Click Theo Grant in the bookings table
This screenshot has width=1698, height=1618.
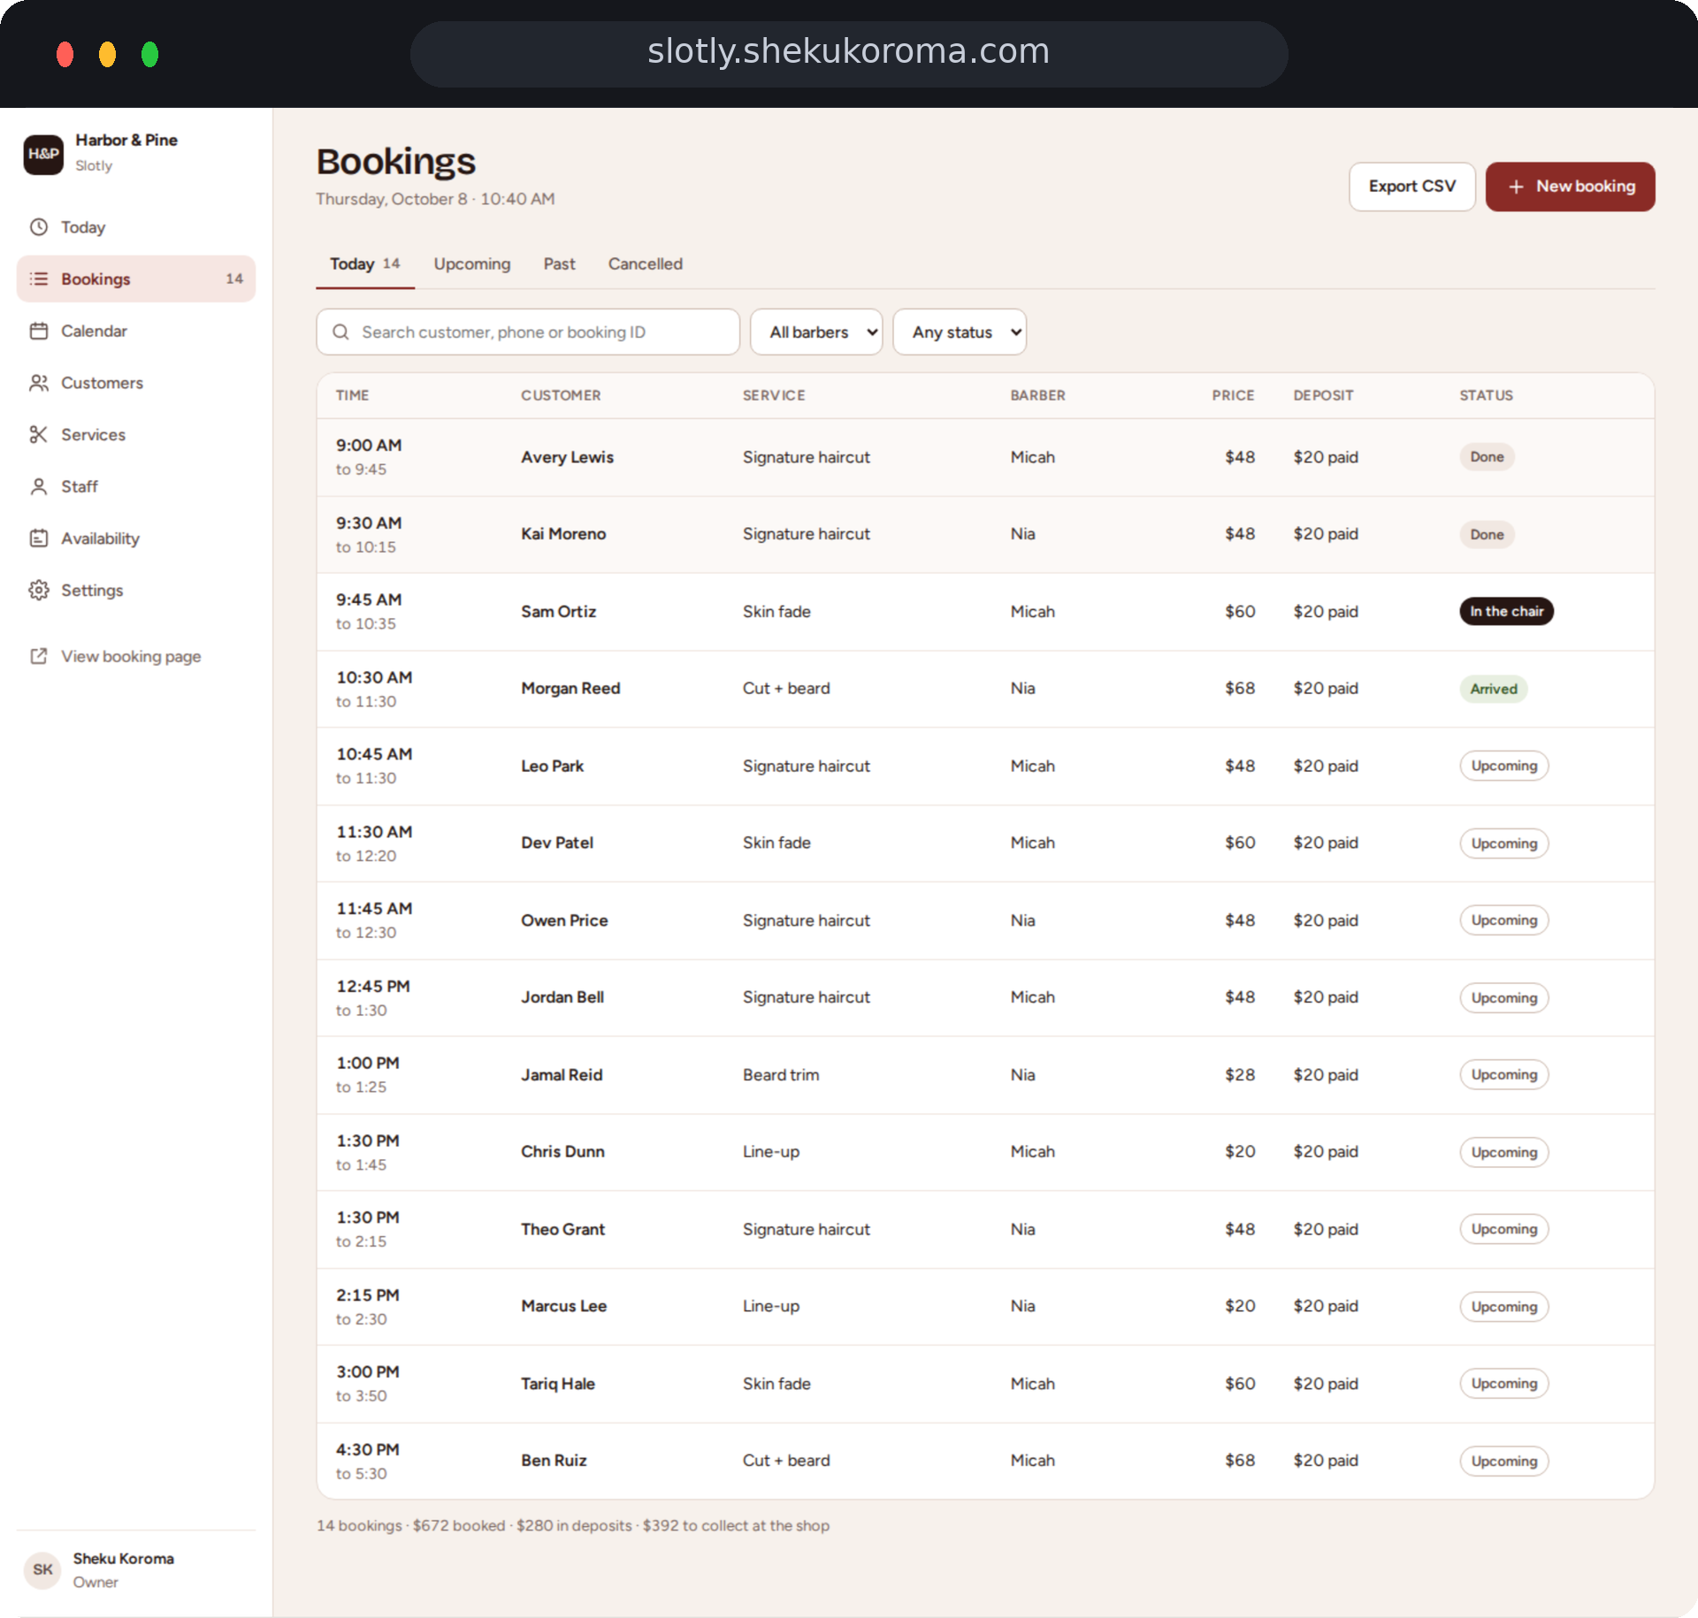pyautogui.click(x=562, y=1229)
